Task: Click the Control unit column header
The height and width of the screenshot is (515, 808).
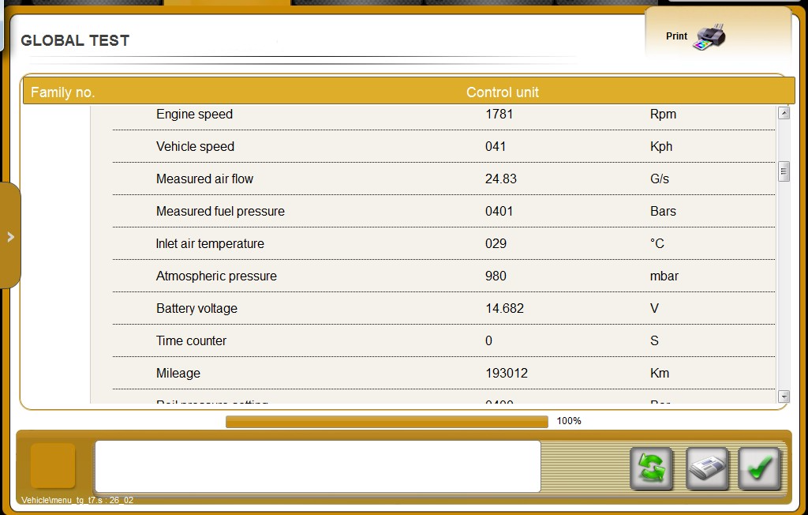Action: 503,92
